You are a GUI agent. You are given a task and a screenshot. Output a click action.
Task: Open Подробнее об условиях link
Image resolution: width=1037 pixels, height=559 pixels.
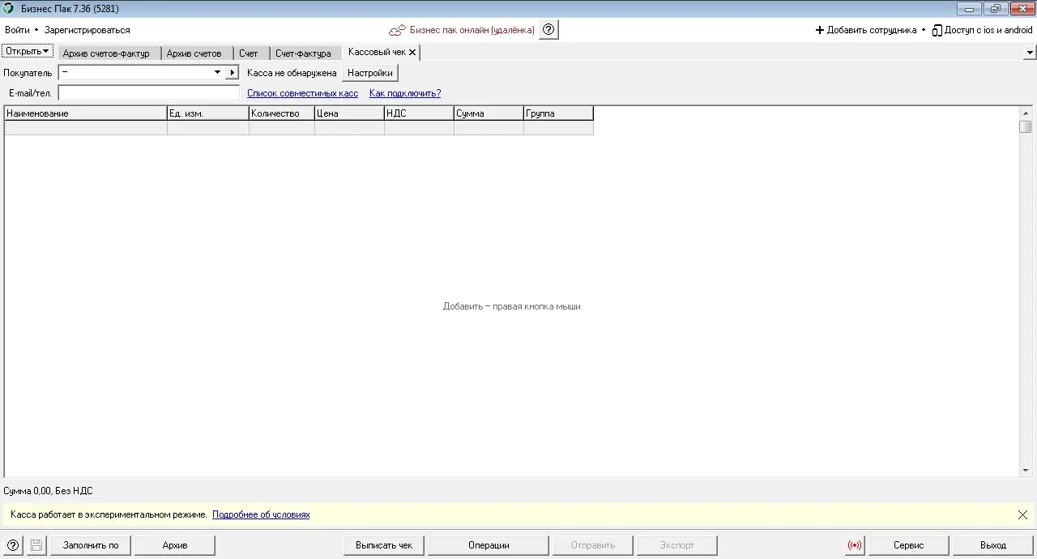pyautogui.click(x=261, y=514)
